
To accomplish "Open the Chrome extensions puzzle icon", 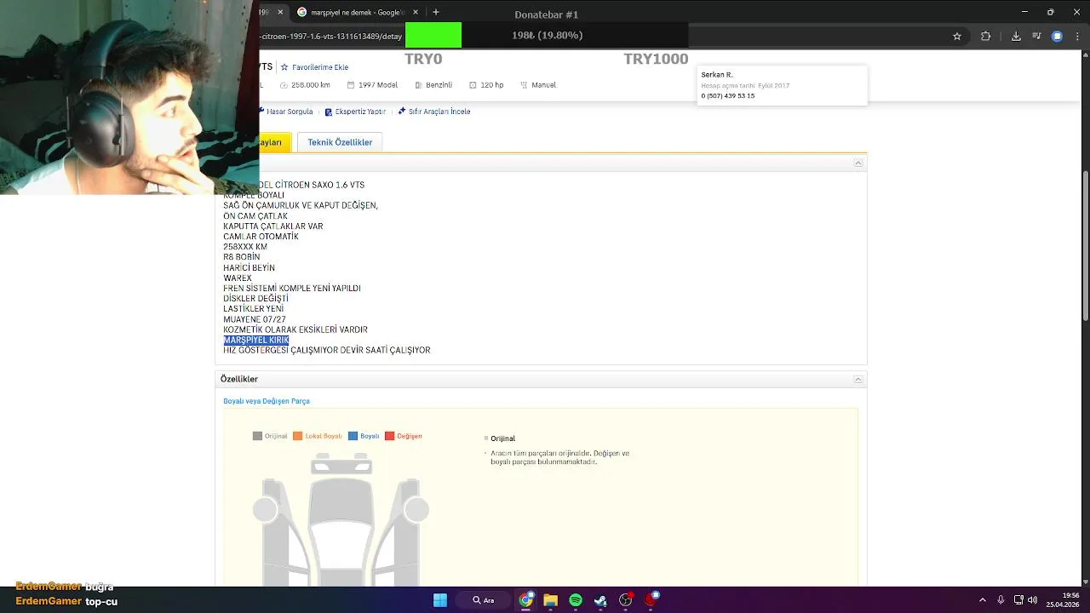I will click(985, 36).
